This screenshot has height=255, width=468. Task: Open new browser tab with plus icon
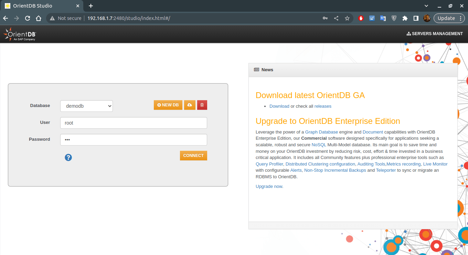pyautogui.click(x=91, y=6)
